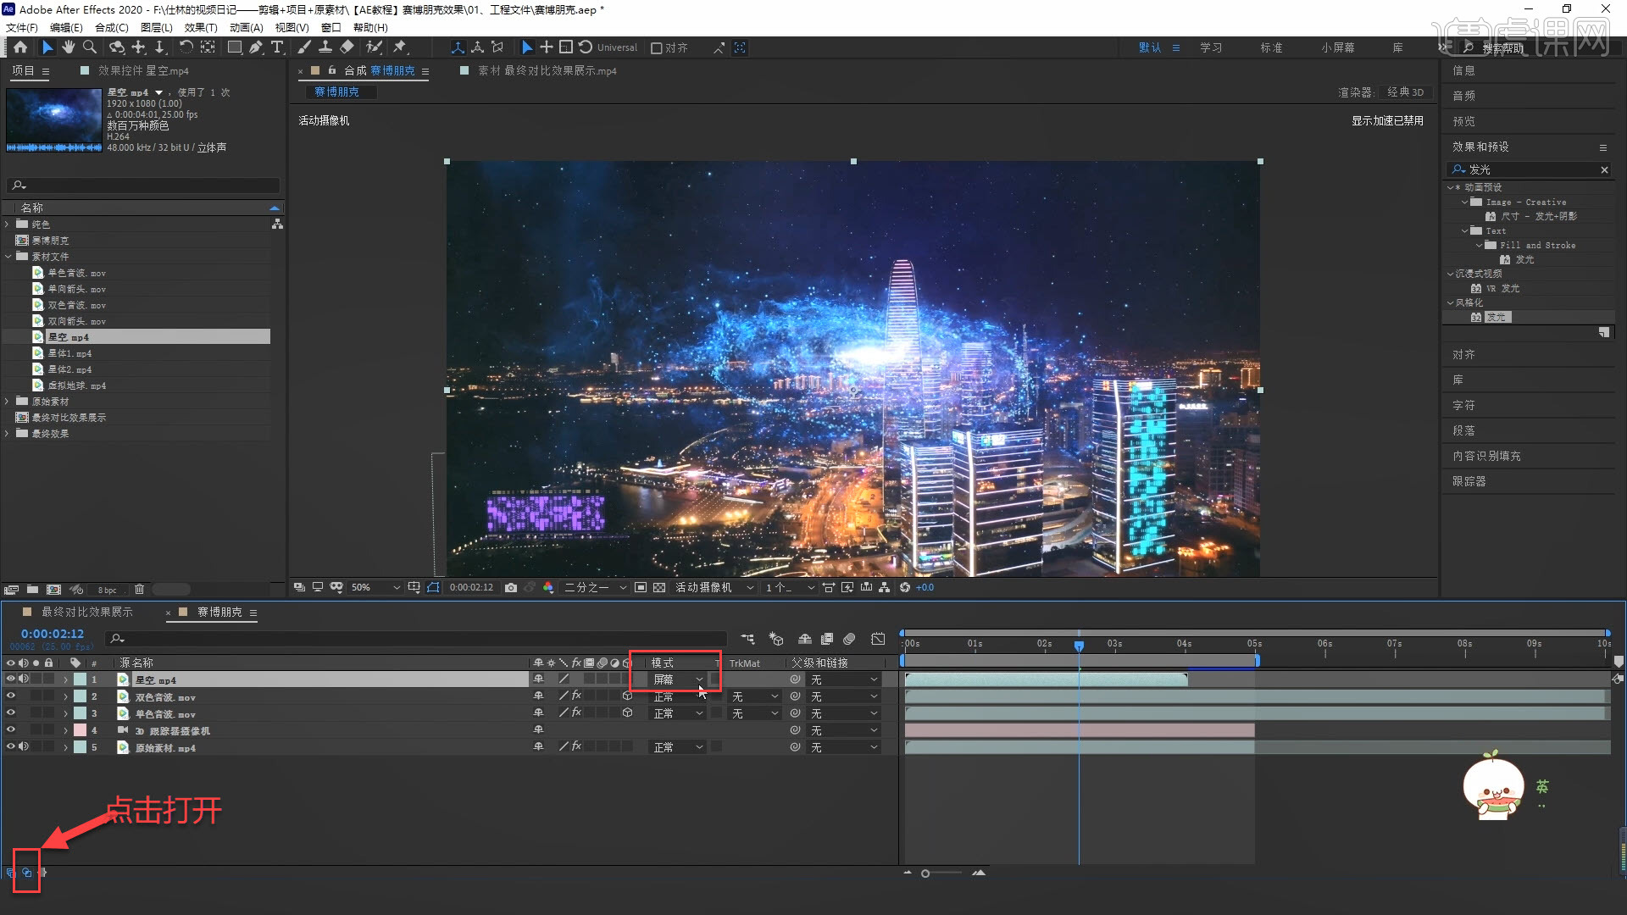The width and height of the screenshot is (1627, 915).
Task: Click the Home icon in toolbar
Action: (20, 47)
